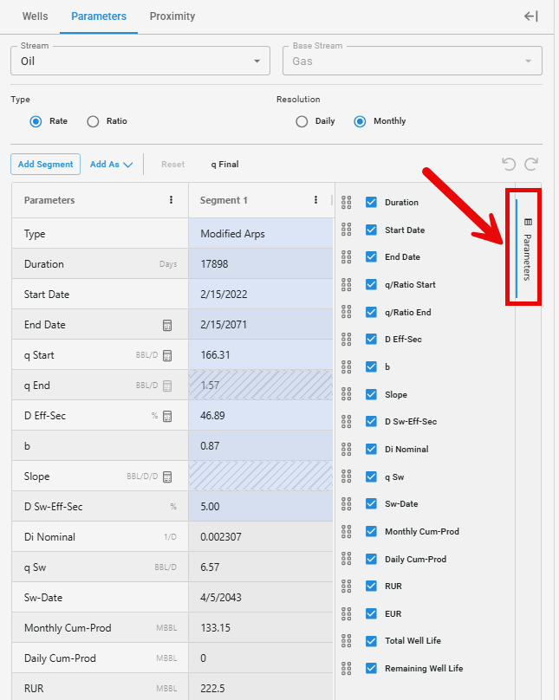Open the Parameters column header menu
Screen dimensions: 559x700
point(171,200)
